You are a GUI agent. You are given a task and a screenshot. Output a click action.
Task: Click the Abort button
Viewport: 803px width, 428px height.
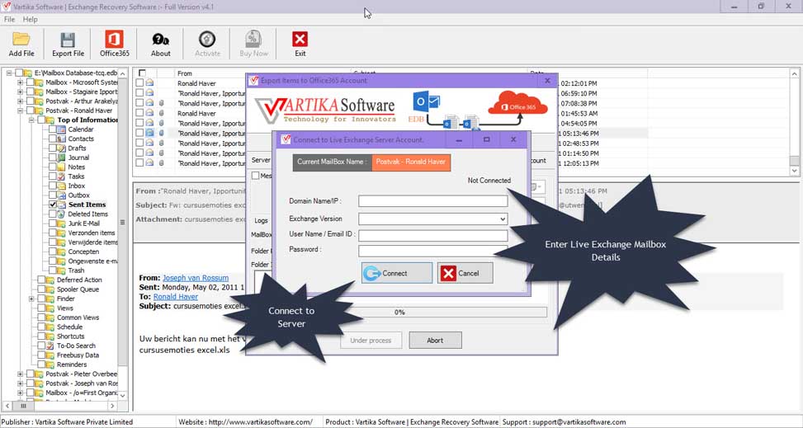(x=435, y=340)
